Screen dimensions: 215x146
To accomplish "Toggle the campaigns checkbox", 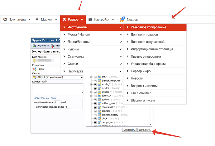I will click(x=95, y=122).
